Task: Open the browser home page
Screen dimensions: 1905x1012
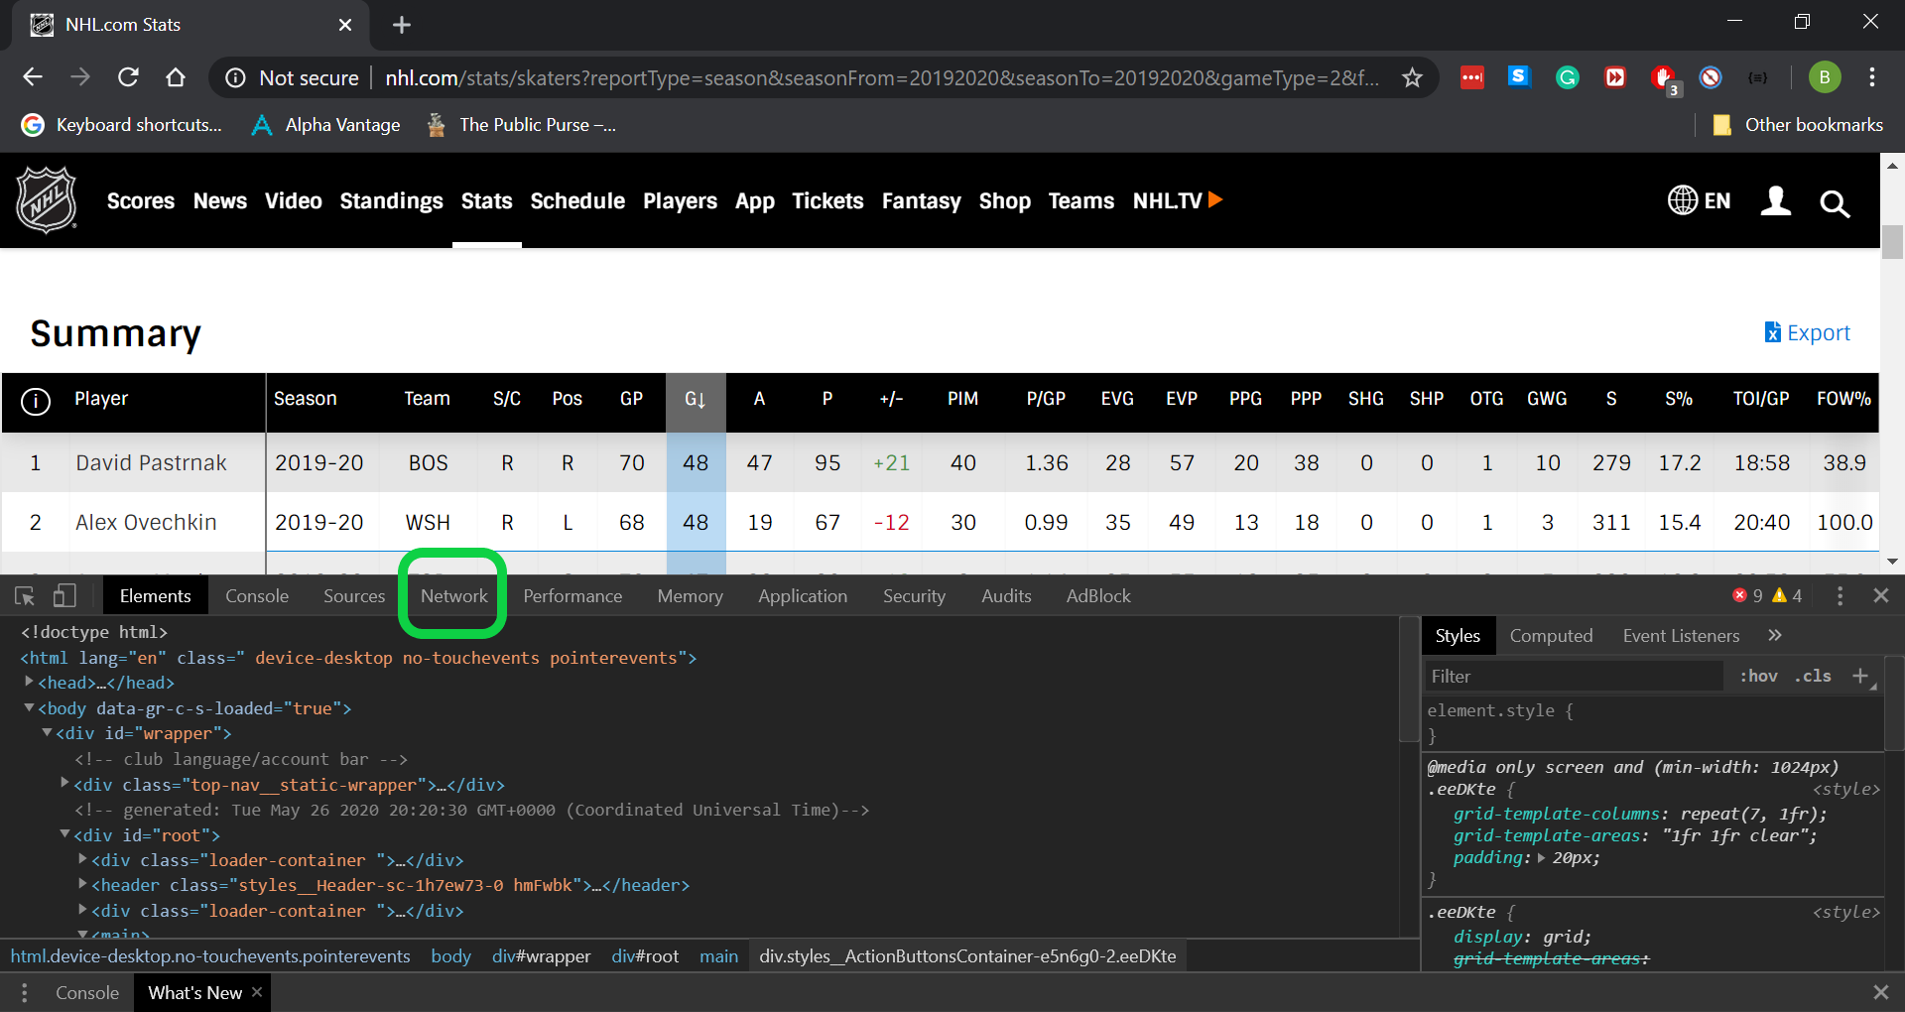Action: click(x=176, y=77)
